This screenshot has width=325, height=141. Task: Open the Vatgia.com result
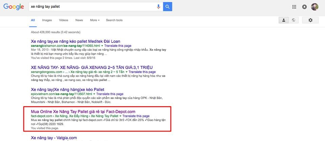click(x=54, y=138)
